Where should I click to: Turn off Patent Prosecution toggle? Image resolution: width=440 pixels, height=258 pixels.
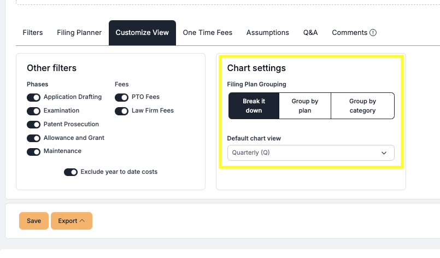tap(34, 125)
